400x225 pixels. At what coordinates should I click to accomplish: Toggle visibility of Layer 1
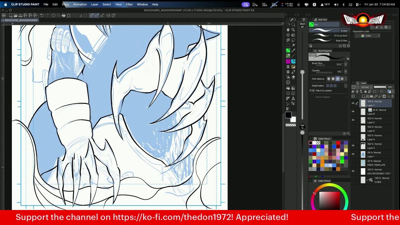point(353,154)
